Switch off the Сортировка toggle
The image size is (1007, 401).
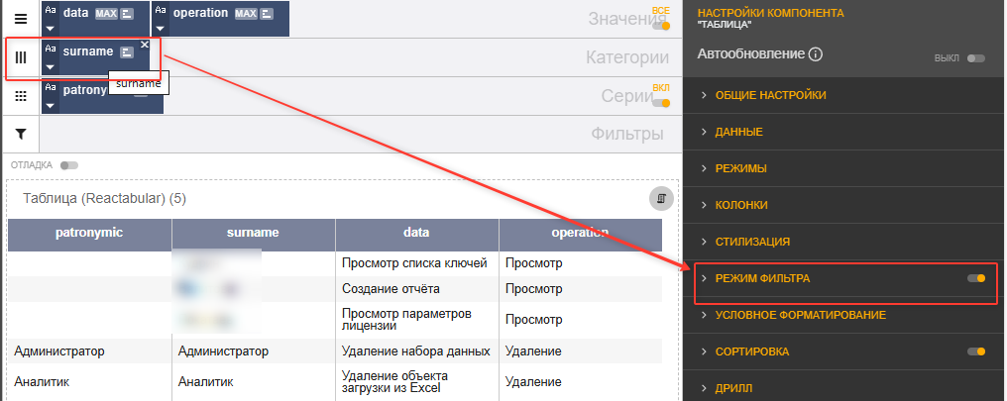pos(976,351)
